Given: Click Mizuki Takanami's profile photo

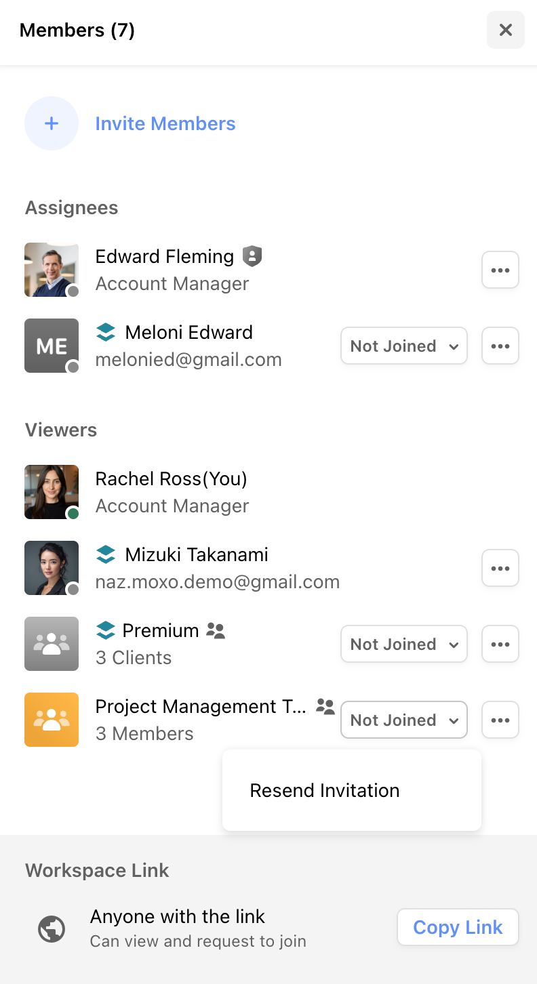Looking at the screenshot, I should (52, 568).
